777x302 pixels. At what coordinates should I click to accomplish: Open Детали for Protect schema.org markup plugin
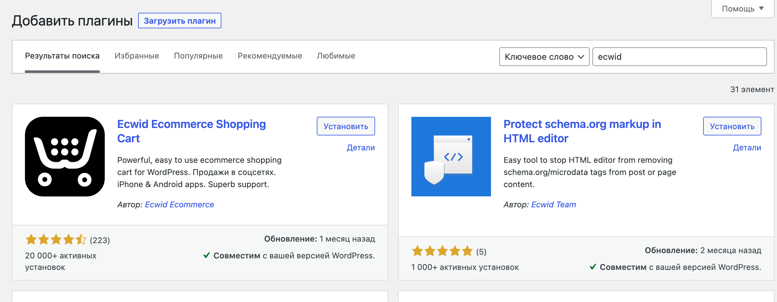(747, 148)
